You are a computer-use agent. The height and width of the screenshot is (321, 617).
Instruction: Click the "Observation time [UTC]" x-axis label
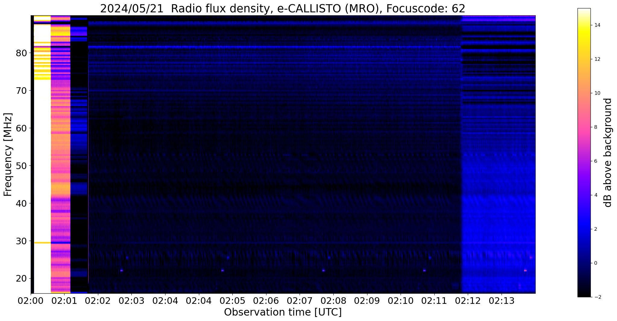point(283,312)
